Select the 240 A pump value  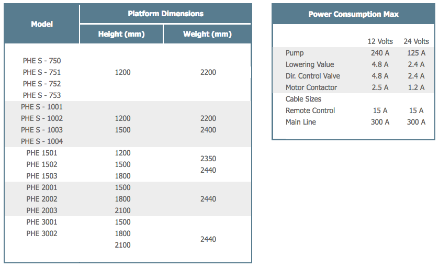(380, 53)
